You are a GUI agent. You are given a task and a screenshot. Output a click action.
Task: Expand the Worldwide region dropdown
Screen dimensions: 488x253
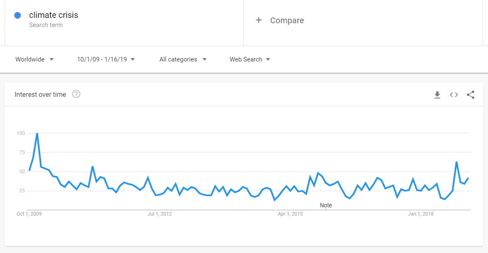pyautogui.click(x=34, y=59)
